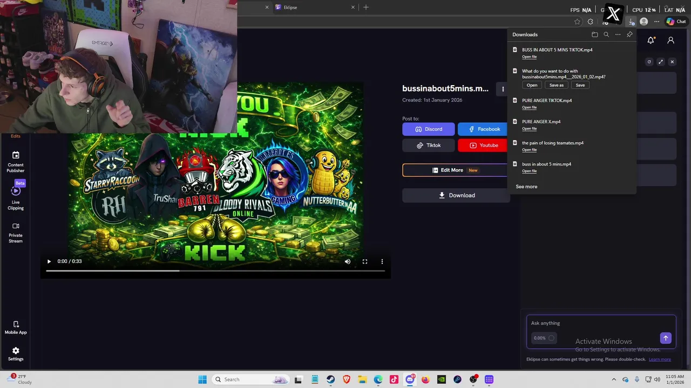Toggle the browser downloads button
691x388 pixels.
pyautogui.click(x=631, y=22)
